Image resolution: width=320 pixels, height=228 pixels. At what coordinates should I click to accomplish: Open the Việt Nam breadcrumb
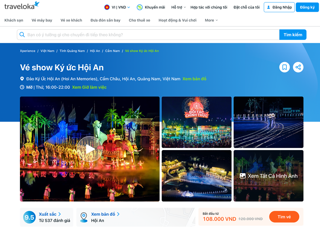click(47, 51)
